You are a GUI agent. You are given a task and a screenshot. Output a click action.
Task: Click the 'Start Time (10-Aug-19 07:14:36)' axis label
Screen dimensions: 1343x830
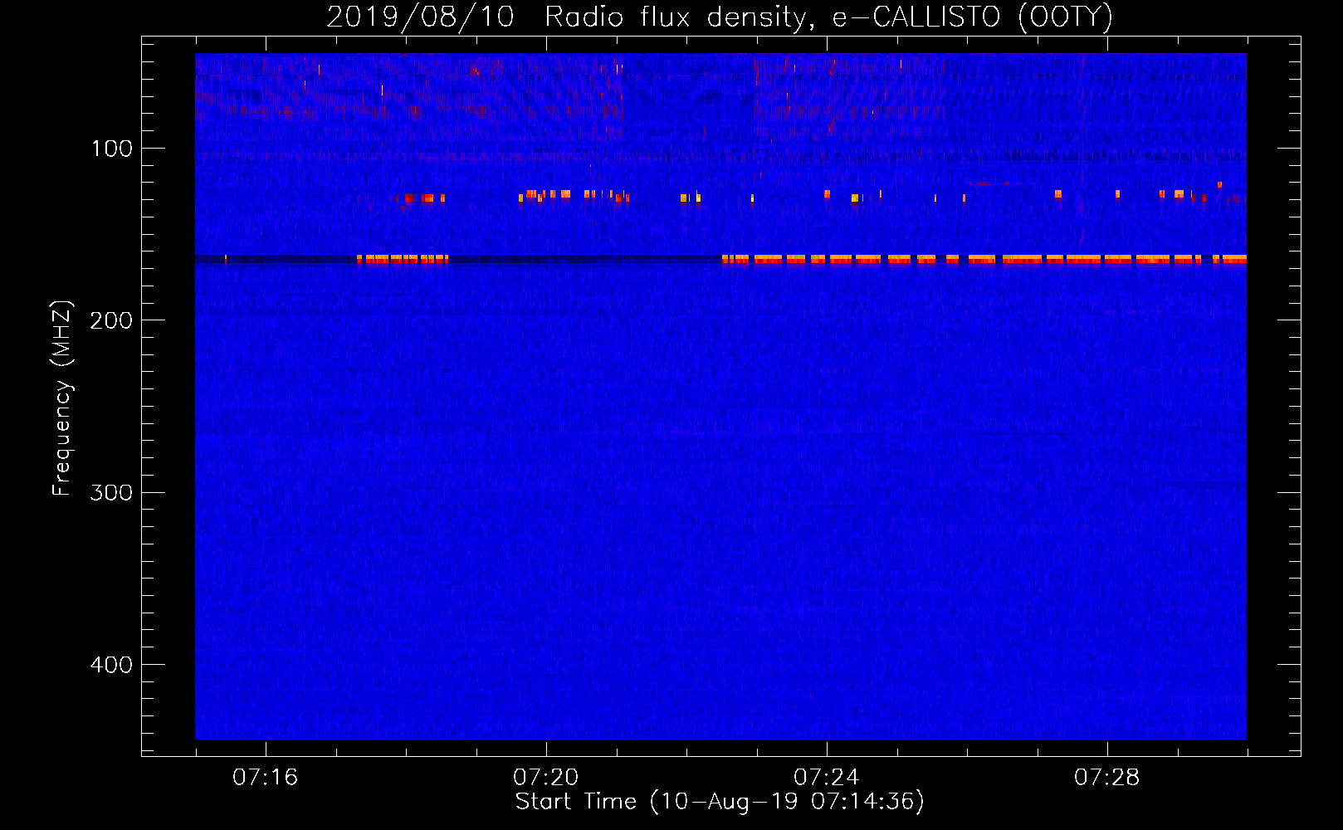pyautogui.click(x=720, y=802)
